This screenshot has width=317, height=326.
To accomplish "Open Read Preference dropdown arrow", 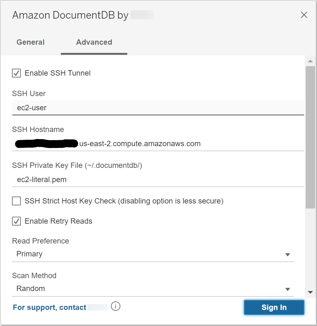I will pos(287,255).
